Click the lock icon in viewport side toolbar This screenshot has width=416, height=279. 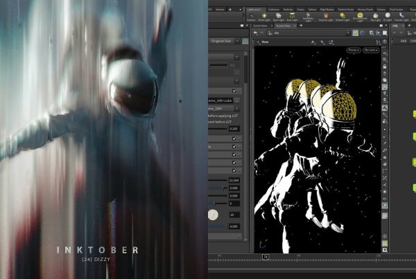pyautogui.click(x=385, y=66)
